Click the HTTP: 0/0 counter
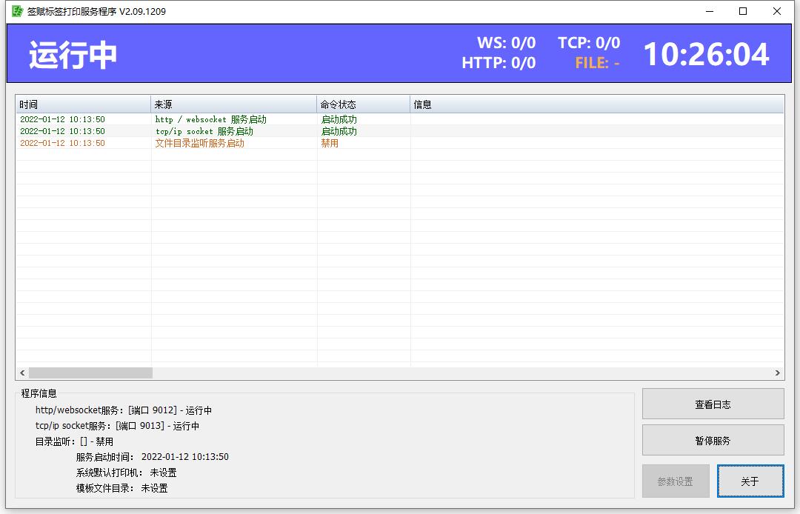800x514 pixels. pyautogui.click(x=499, y=63)
